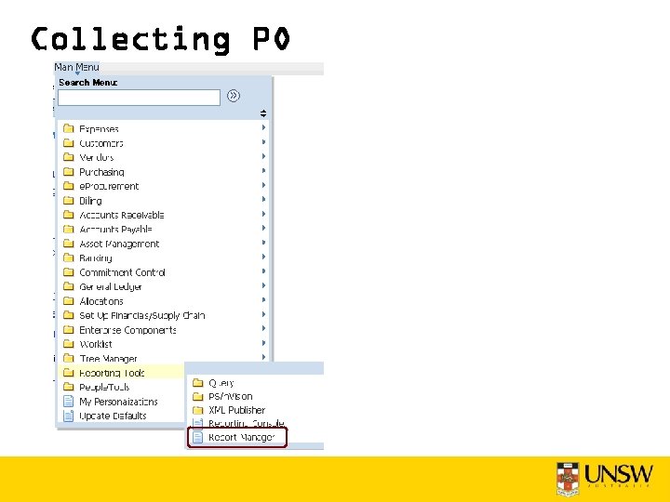This screenshot has width=670, height=502.
Task: Click the eProcurement folder icon
Action: [68, 186]
